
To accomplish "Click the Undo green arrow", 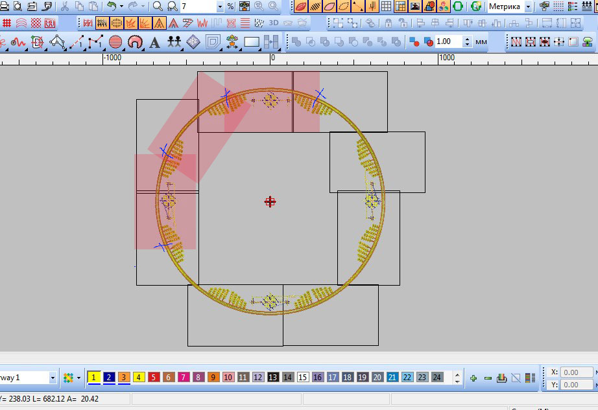I will coord(112,6).
